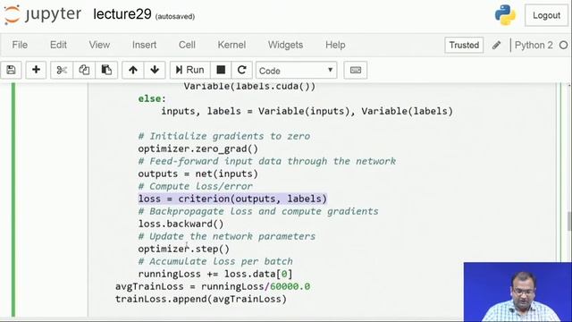Click the avgTrainLoss = runningLoss/60000.0 line
The width and height of the screenshot is (572, 322).
coord(213,286)
